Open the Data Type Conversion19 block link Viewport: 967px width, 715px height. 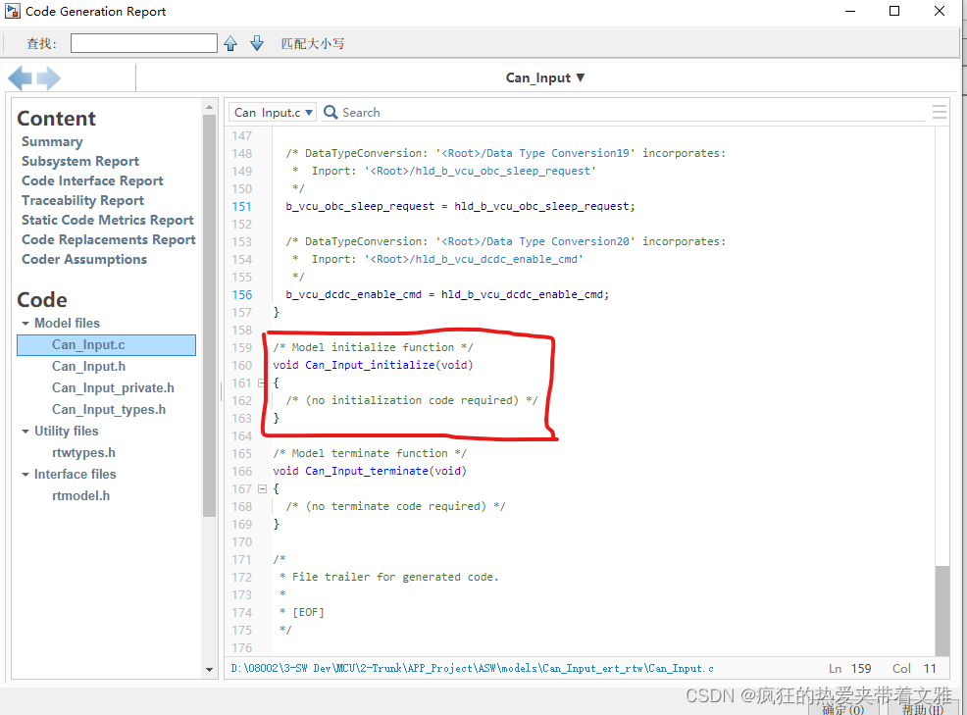[x=535, y=153]
